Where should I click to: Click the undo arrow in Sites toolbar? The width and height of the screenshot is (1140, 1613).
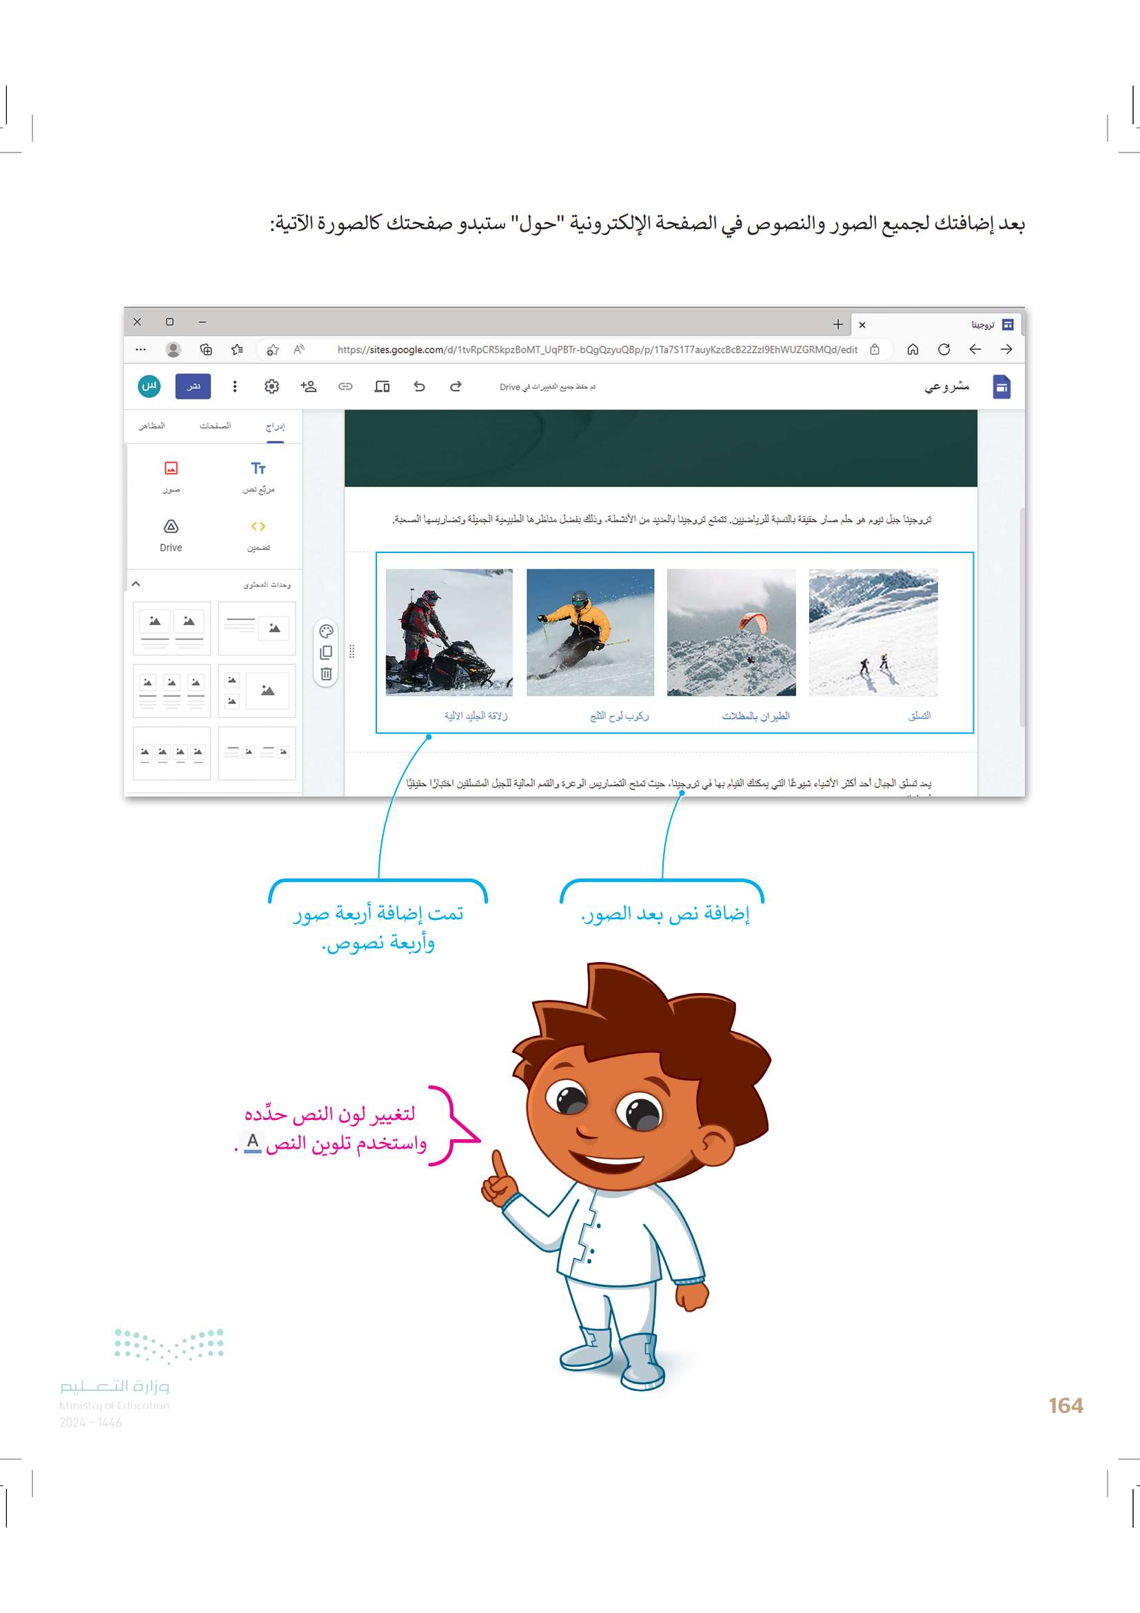419,386
